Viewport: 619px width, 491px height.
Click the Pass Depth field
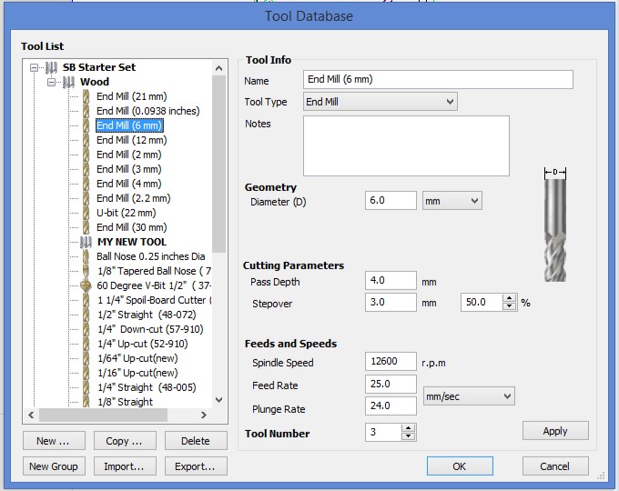(x=391, y=281)
